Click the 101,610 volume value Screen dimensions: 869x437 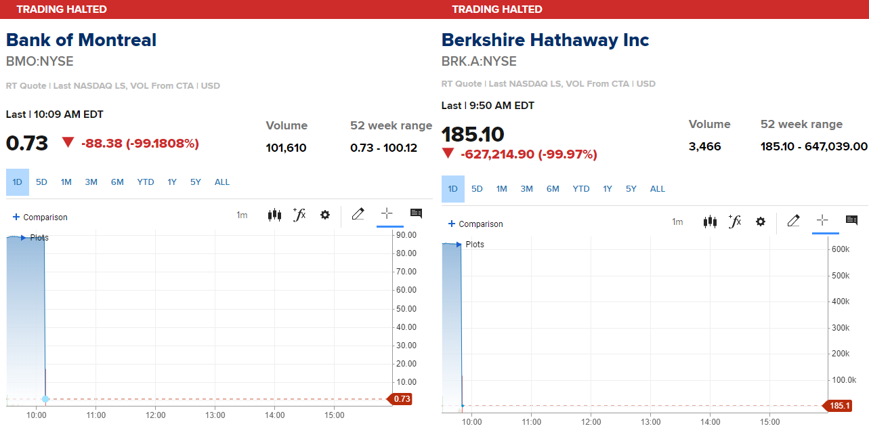(286, 148)
